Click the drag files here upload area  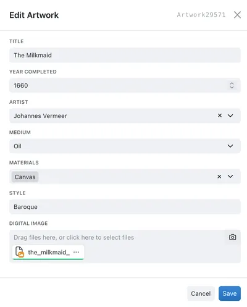click(x=73, y=237)
